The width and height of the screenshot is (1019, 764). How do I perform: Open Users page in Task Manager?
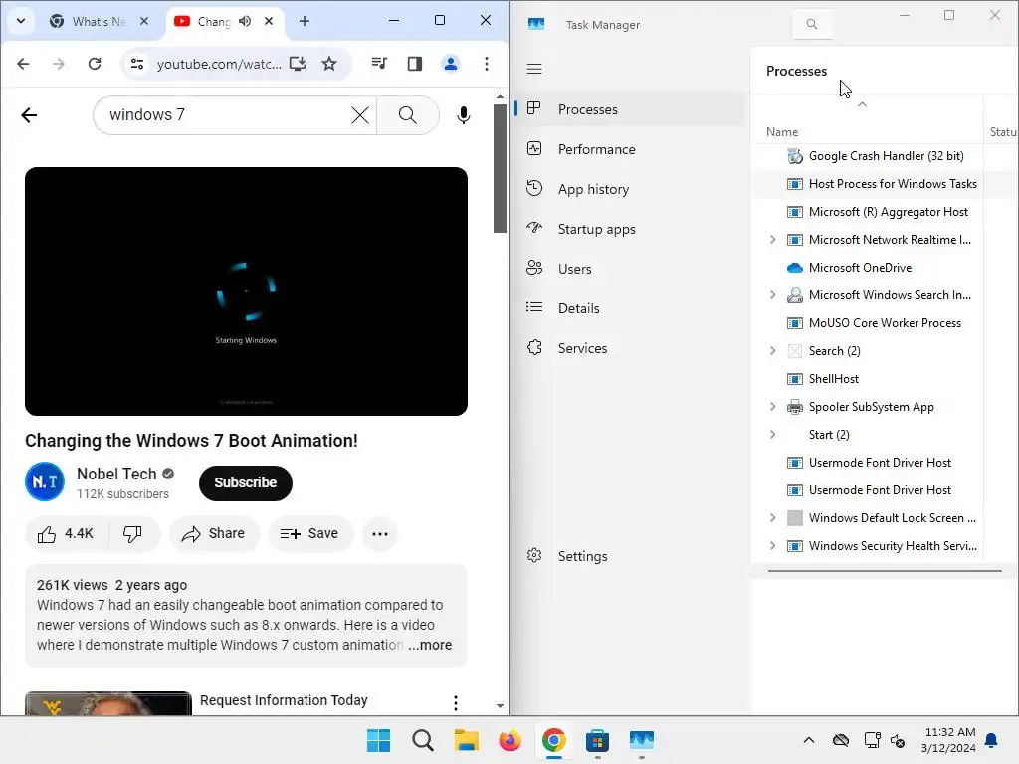[629, 269]
